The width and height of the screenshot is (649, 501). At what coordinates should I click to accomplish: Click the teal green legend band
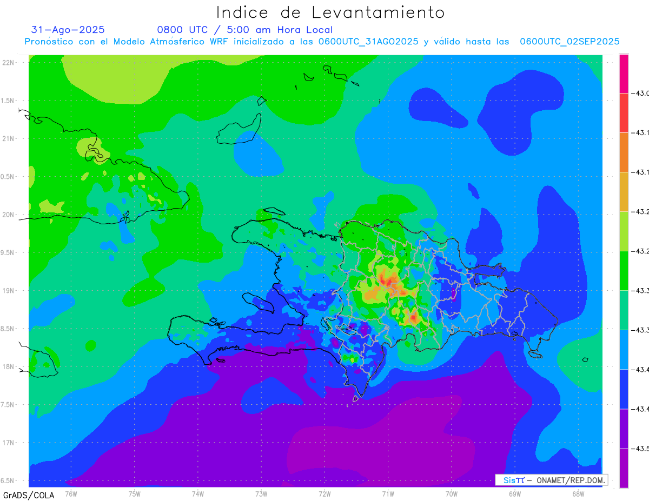624,310
